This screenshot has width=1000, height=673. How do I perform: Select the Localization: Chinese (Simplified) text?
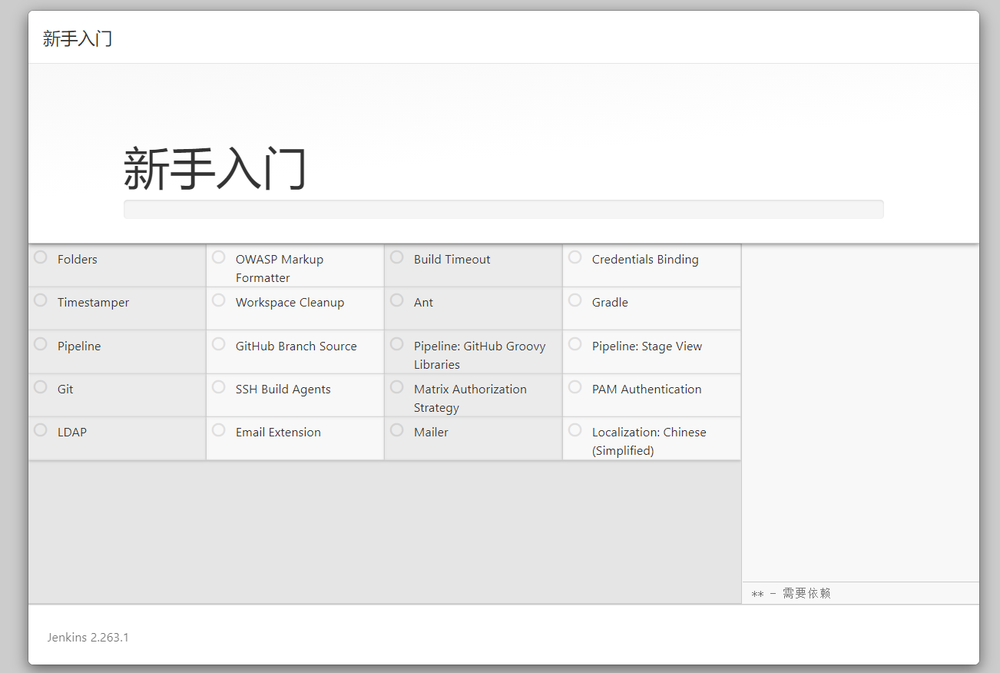pyautogui.click(x=649, y=442)
